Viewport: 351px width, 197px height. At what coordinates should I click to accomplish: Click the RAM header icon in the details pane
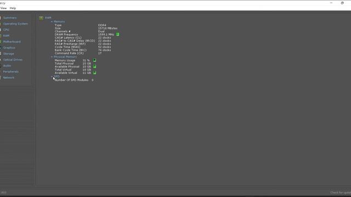(41, 18)
